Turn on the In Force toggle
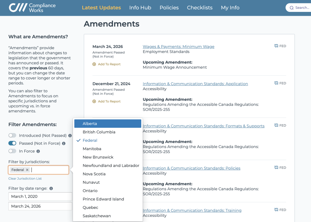This screenshot has width=311, height=222. (x=12, y=151)
